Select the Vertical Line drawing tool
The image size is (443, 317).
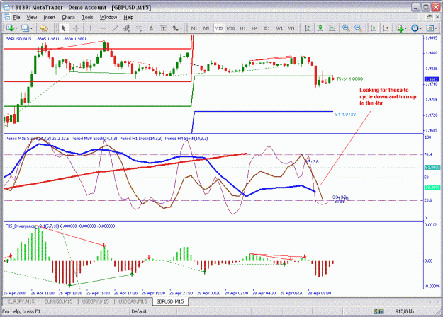[x=90, y=28]
